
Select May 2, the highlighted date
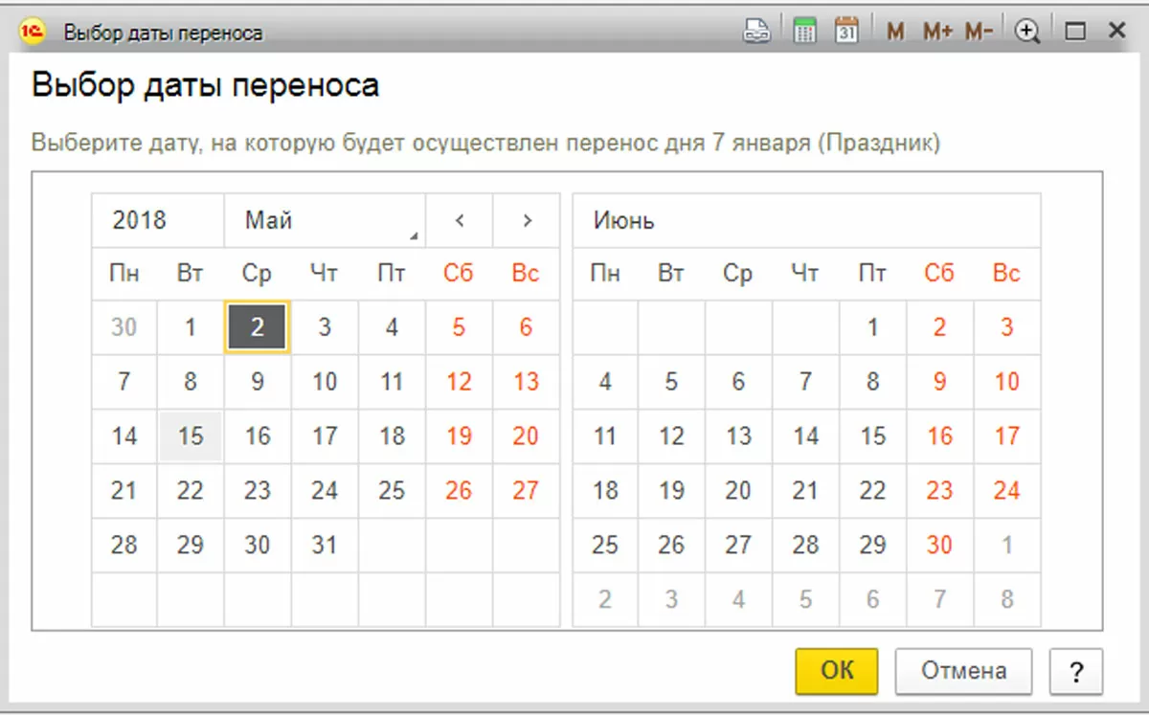click(x=258, y=327)
